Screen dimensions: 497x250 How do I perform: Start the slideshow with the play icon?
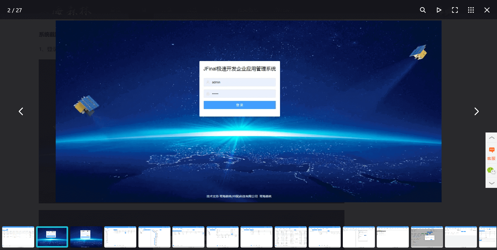click(x=439, y=10)
